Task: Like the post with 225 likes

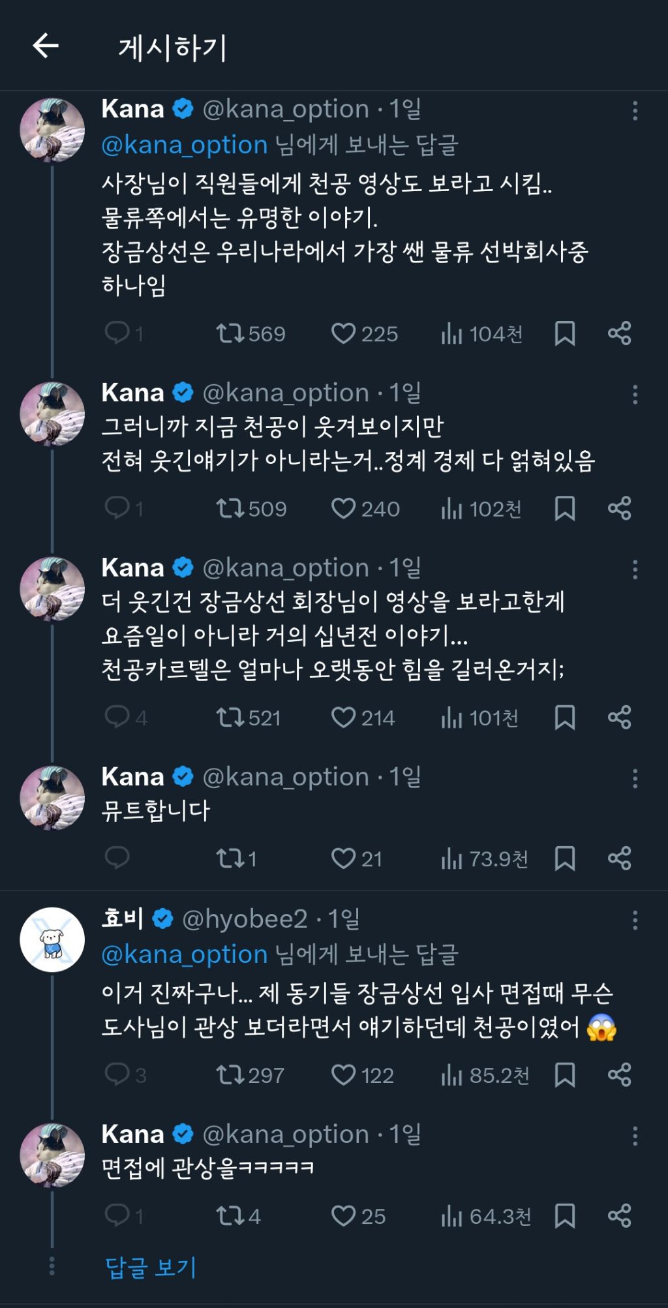Action: pyautogui.click(x=343, y=334)
